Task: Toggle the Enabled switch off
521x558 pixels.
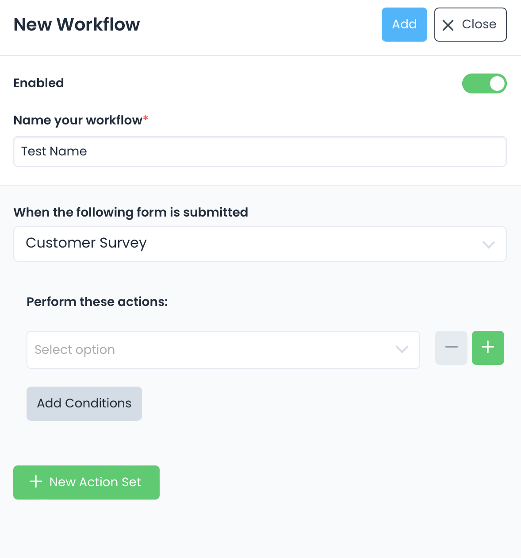Action: click(484, 84)
